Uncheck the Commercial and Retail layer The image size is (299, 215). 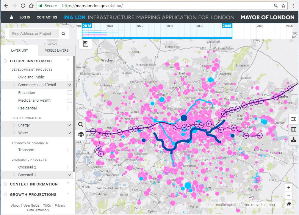coord(70,85)
